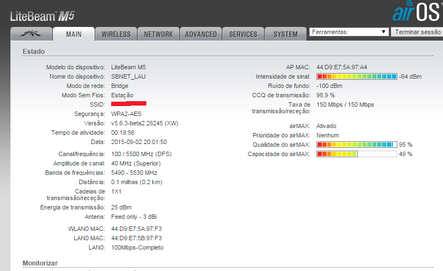Click the LiteBeam M5 device model value
The height and width of the screenshot is (271, 443).
pos(129,67)
